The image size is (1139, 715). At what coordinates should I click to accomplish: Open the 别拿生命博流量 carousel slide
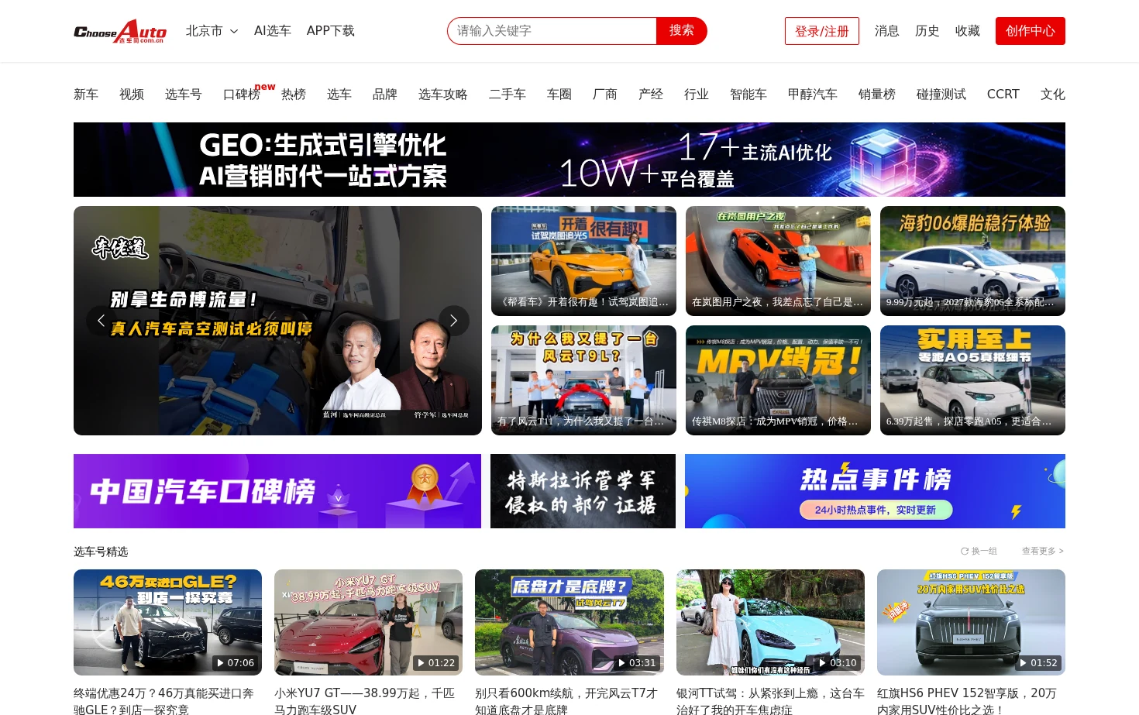point(277,321)
